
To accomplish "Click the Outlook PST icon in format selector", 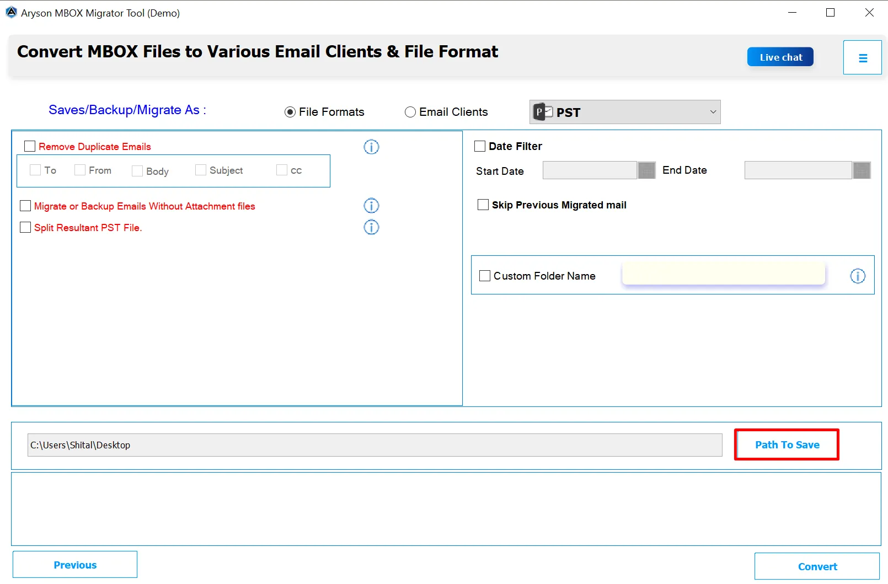I will pos(543,111).
